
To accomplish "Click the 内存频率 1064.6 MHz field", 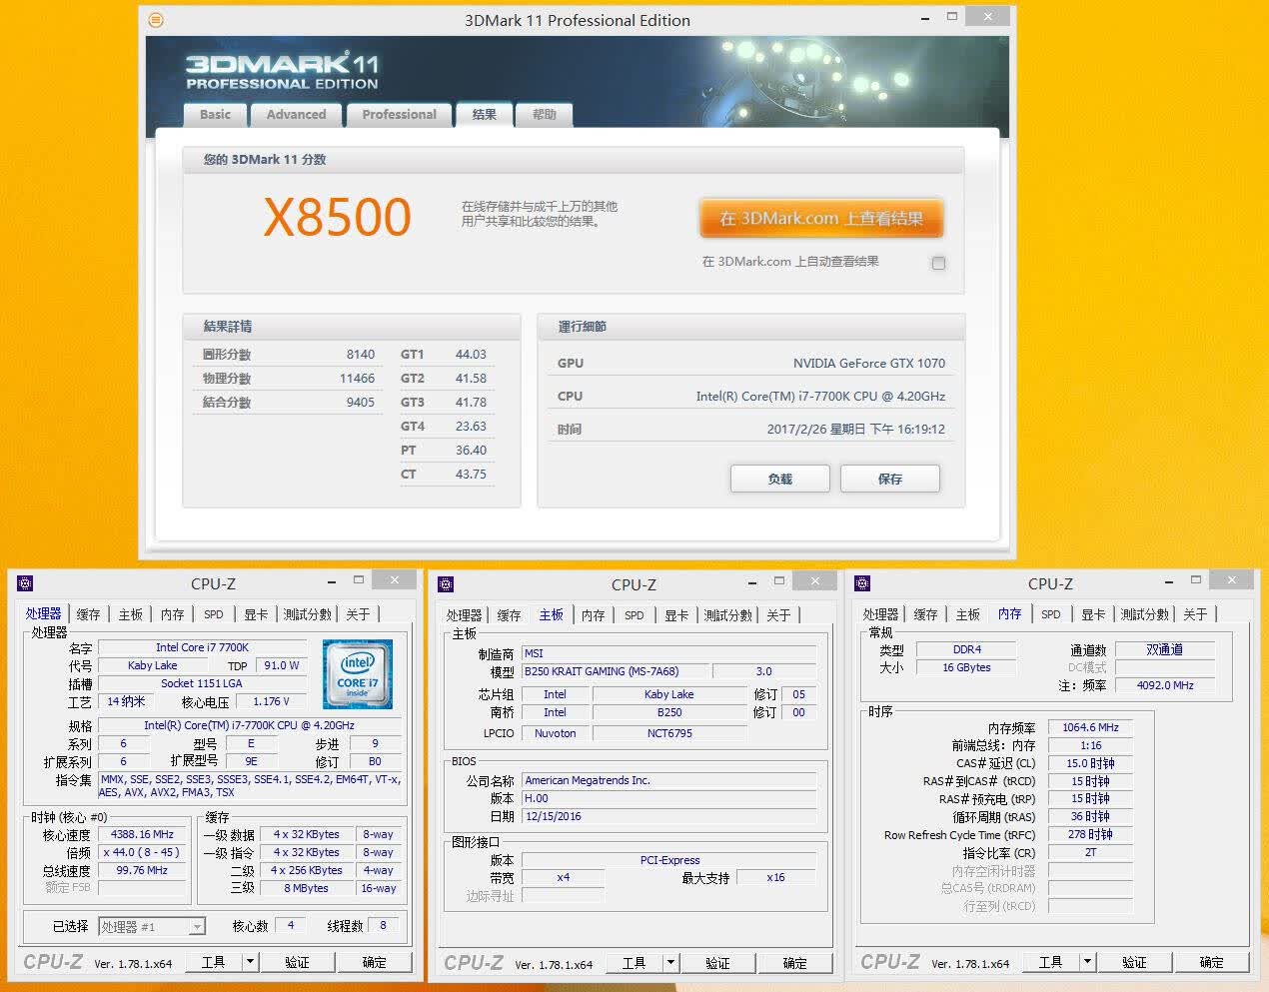I will tap(1090, 727).
